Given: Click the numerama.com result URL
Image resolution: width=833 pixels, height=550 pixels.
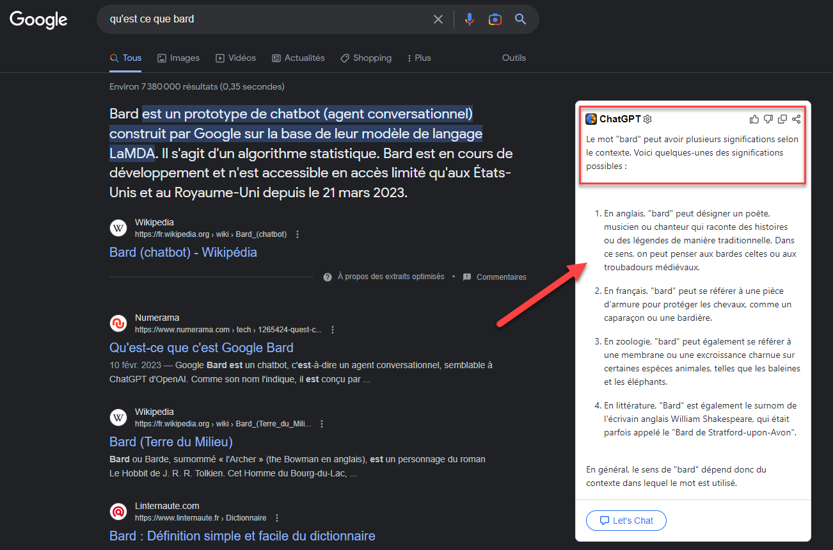Looking at the screenshot, I should click(x=228, y=330).
